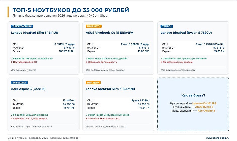237x141 pixels.
Task: Click the subtitle about X-Com Shop 2026
Action: coord(60,16)
